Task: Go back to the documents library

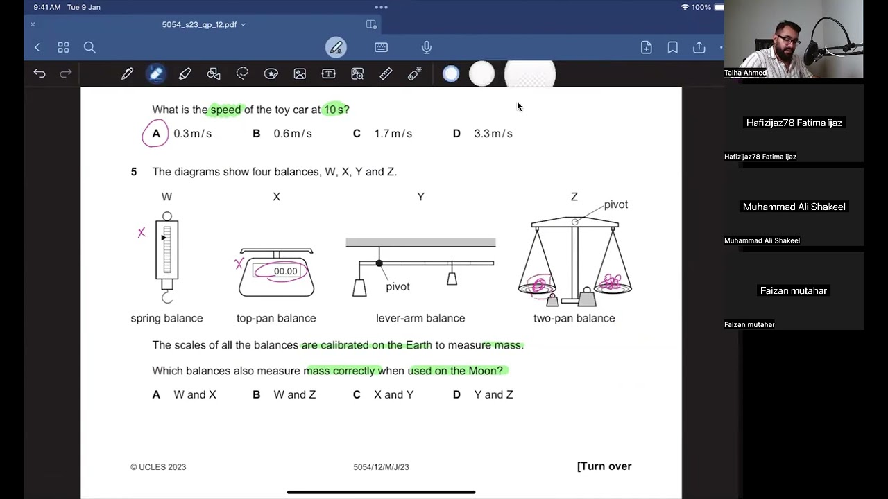Action: [37, 47]
